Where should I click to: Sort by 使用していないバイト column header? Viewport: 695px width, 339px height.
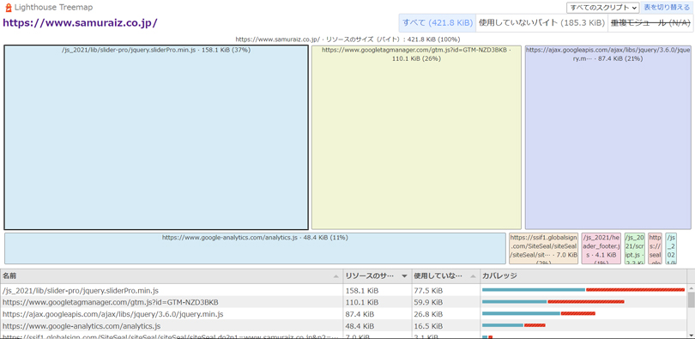point(445,276)
